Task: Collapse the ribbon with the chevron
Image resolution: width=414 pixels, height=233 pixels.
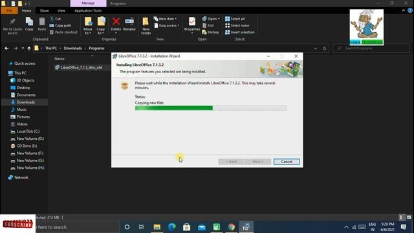Action: click(x=403, y=10)
